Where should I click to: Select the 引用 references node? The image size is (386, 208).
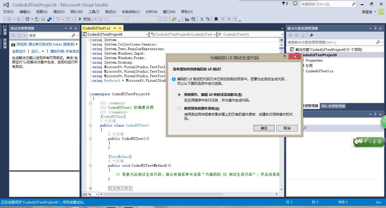[309, 66]
